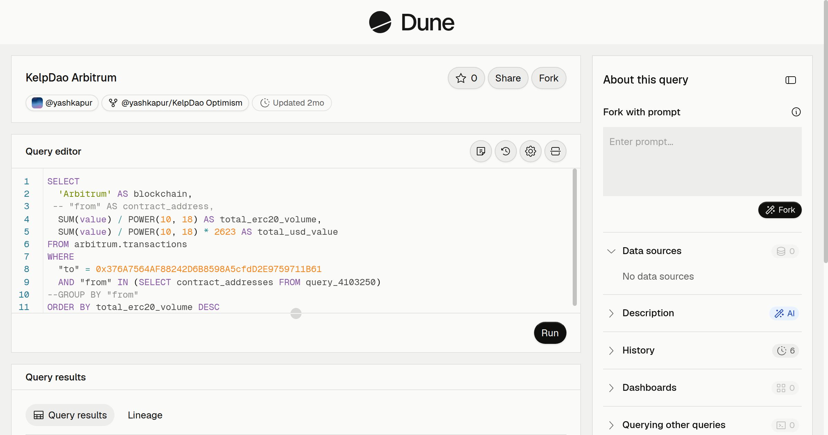Open the query version history icon
This screenshot has width=828, height=435.
tap(505, 151)
